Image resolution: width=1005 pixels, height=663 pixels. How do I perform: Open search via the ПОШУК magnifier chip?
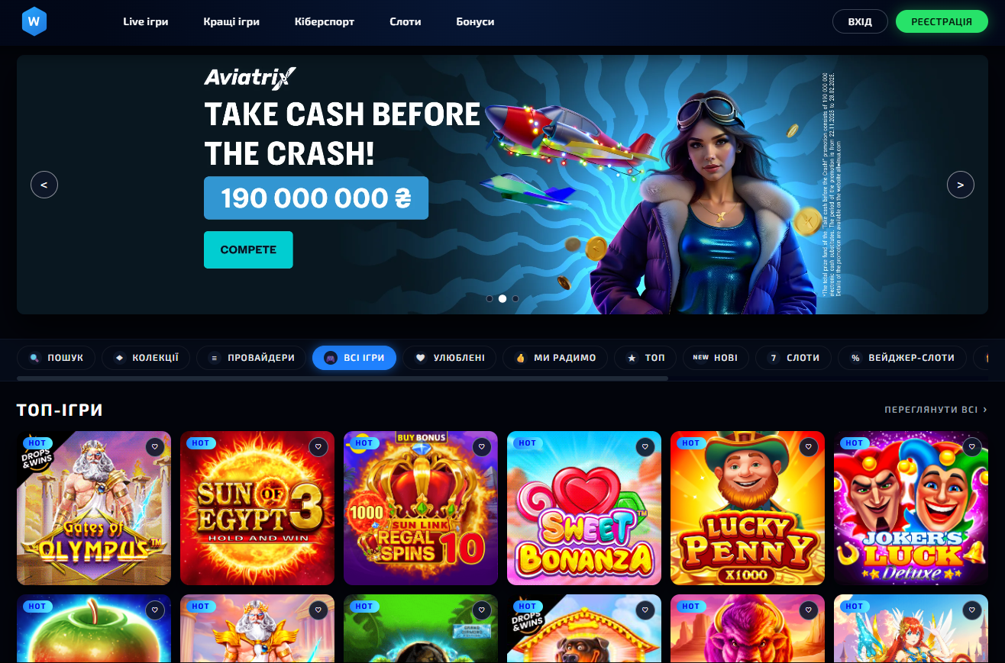click(x=57, y=358)
